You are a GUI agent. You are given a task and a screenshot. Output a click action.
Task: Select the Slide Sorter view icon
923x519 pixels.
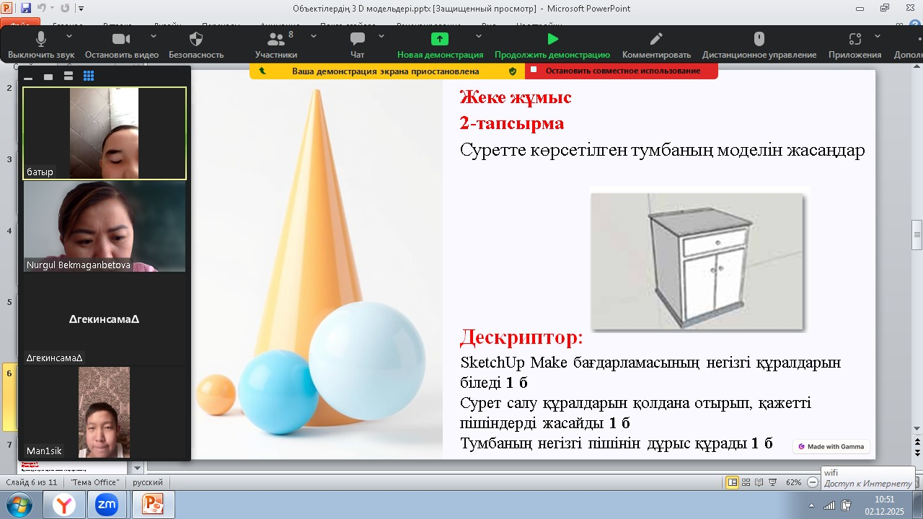click(x=745, y=482)
